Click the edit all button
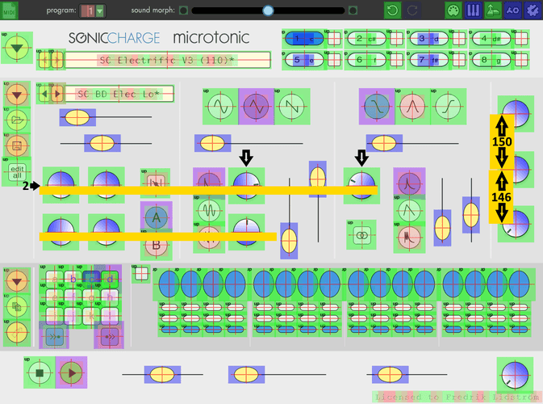The image size is (543, 404). pyautogui.click(x=17, y=172)
